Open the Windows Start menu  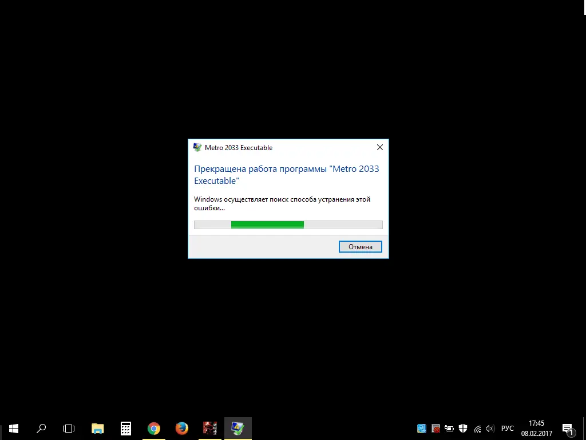pos(14,429)
